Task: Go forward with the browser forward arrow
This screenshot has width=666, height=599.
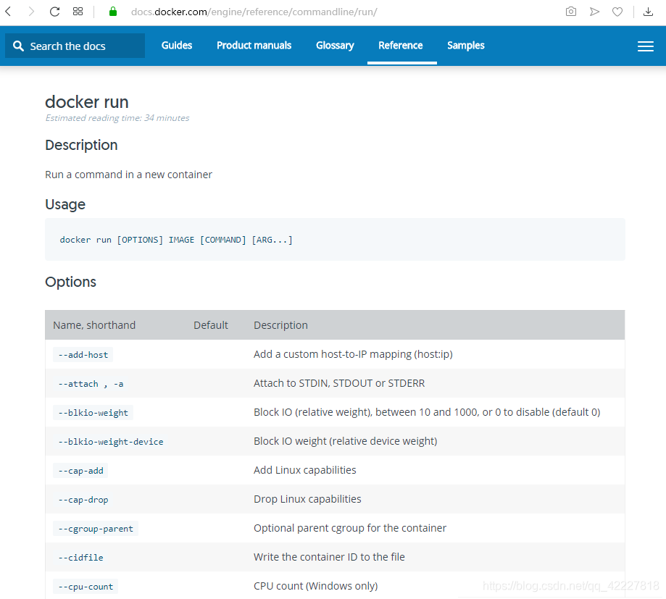Action: 31,12
